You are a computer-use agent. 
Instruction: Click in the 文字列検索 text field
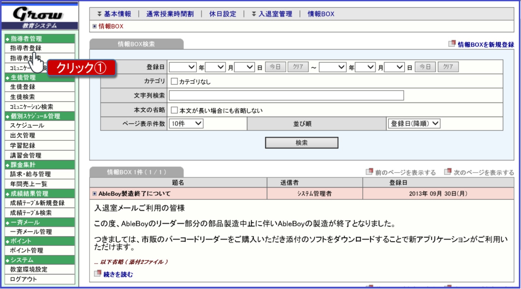(286, 95)
